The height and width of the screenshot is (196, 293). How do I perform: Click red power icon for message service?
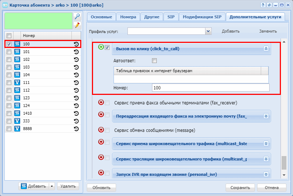pos(101,129)
